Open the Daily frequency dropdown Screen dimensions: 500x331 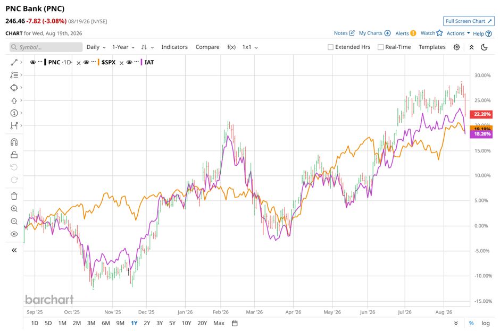click(96, 47)
